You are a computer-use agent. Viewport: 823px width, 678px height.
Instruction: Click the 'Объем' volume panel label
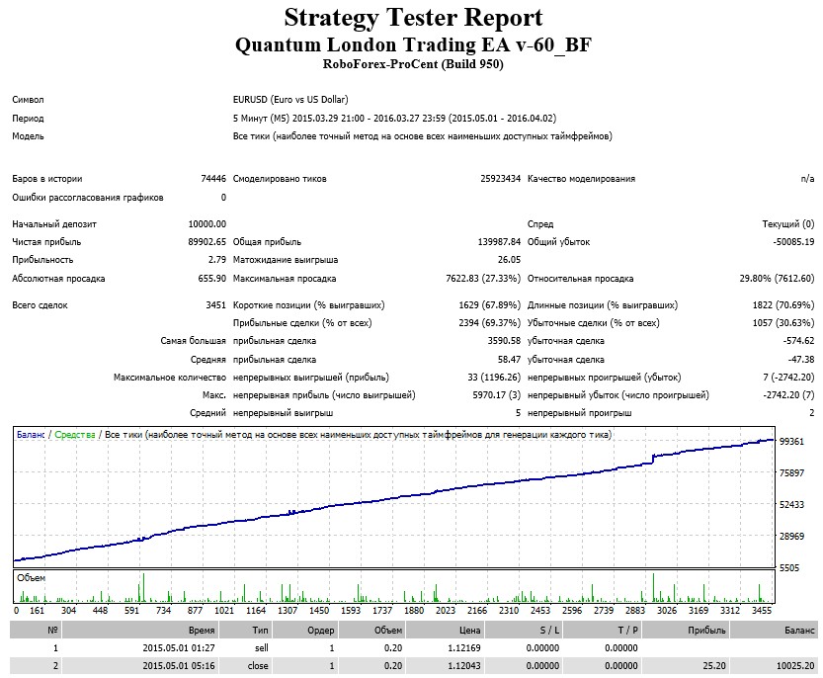(x=31, y=578)
